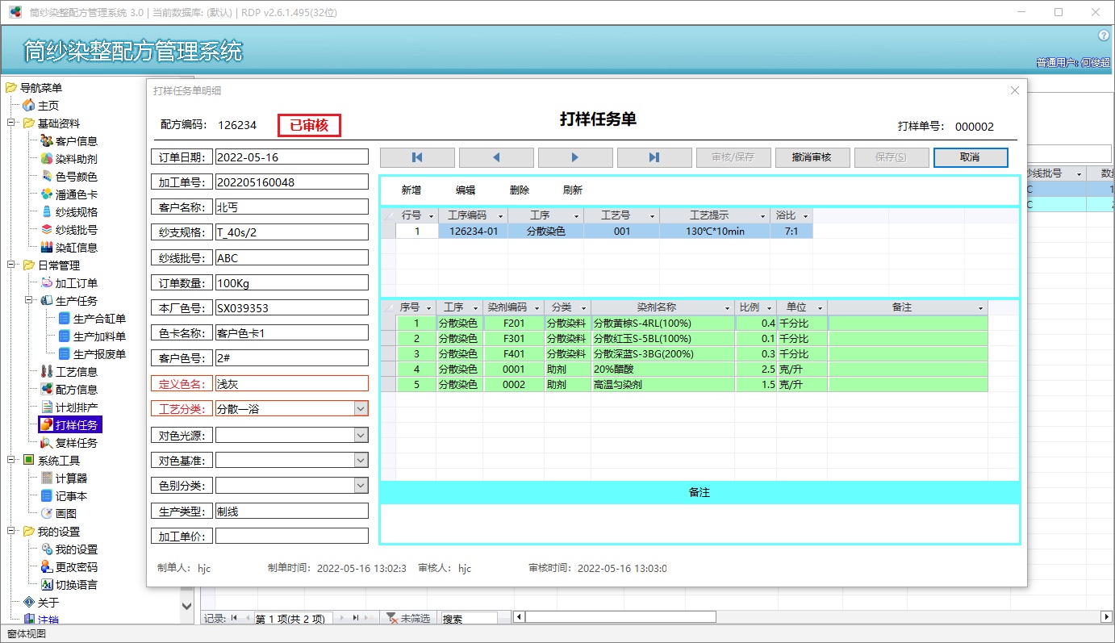1115x643 pixels.
Task: Select 打样任务 item in navigation tree
Action: point(69,425)
